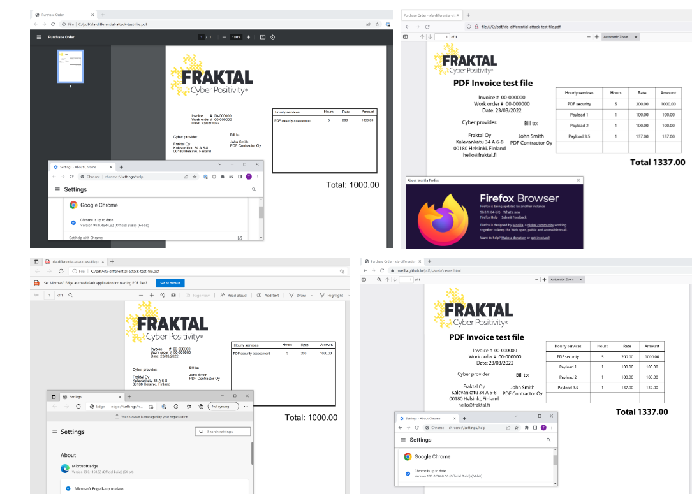Click the rotate icon in Chrome's PDF toolbar
Screen dimensions: 692x494
pos(272,37)
